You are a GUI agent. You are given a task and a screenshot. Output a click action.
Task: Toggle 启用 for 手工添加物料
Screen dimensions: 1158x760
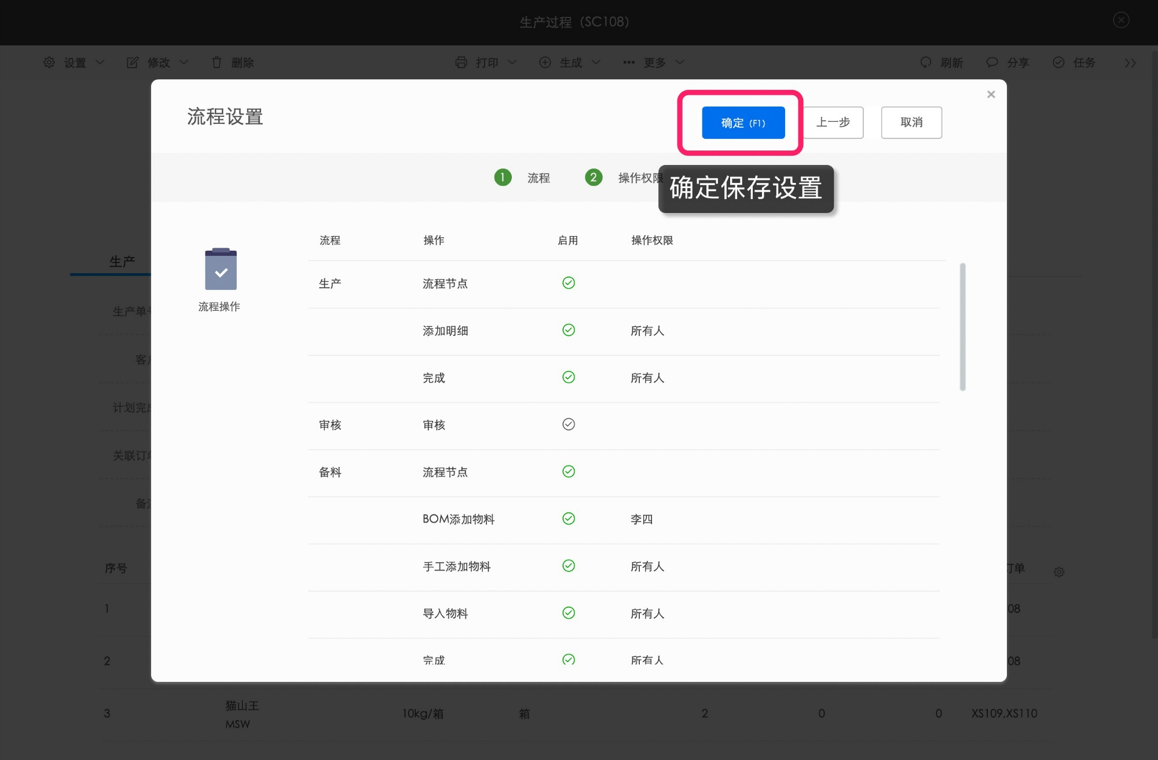(569, 566)
